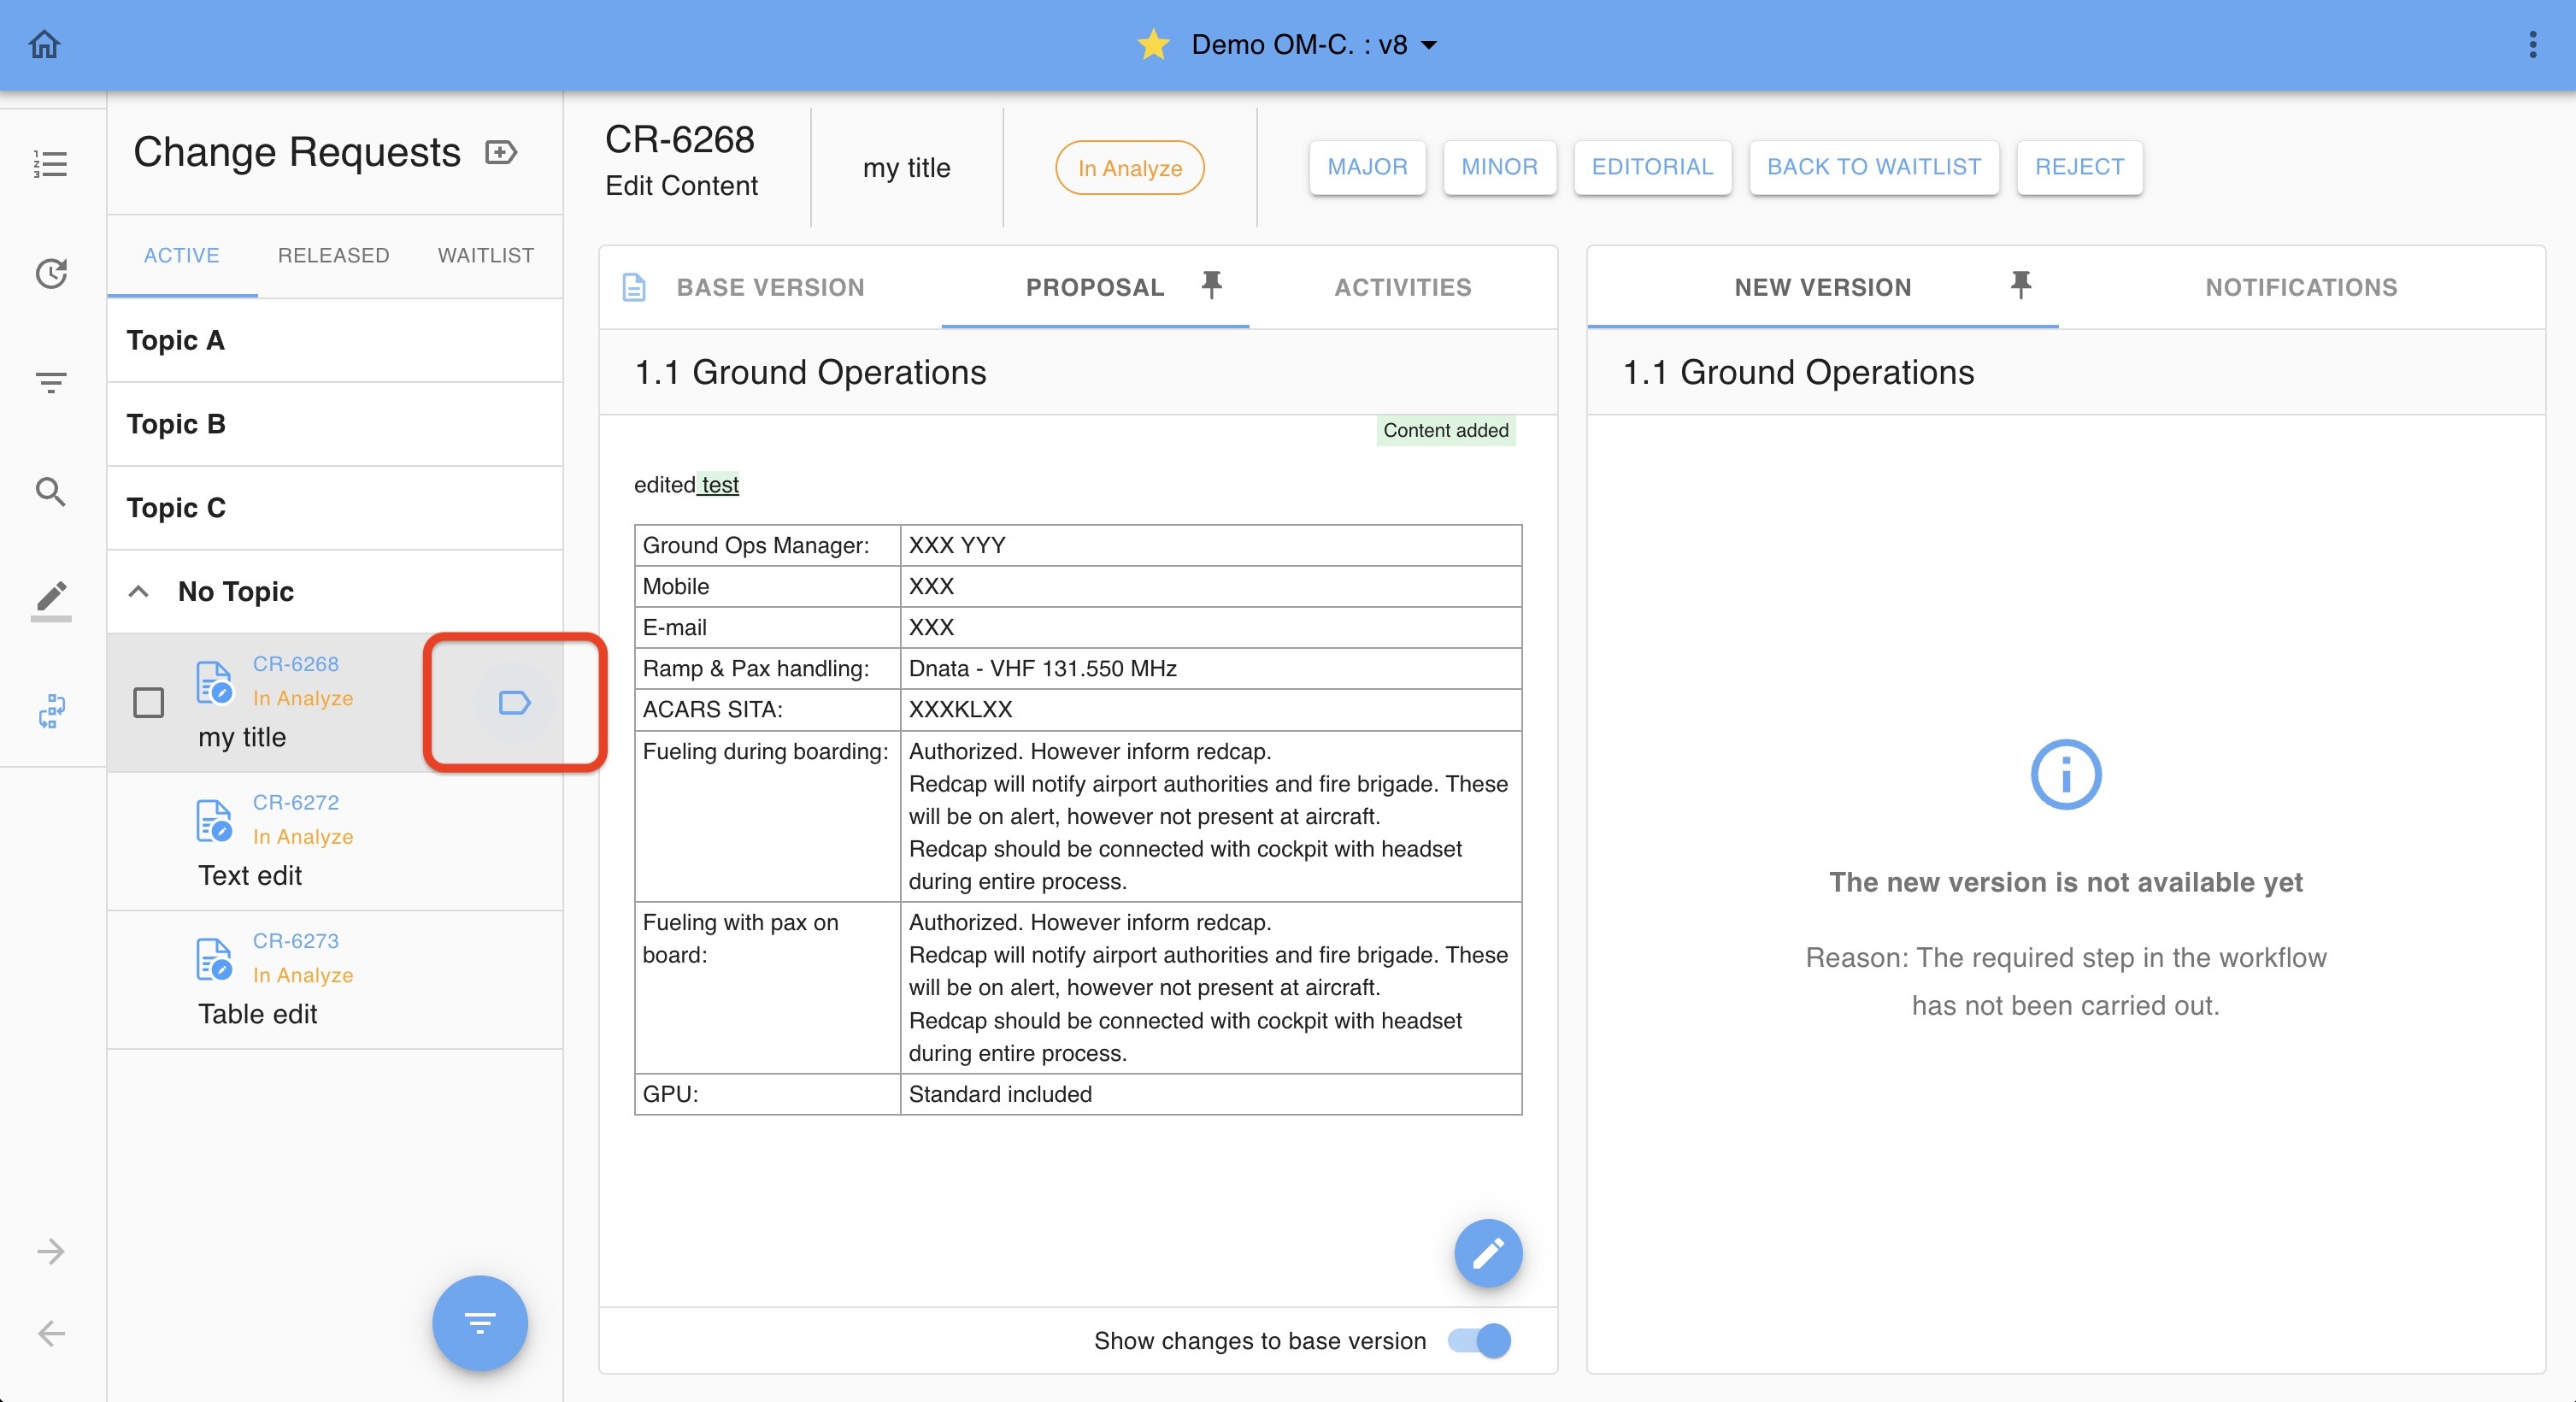Collapse the No Topic group
This screenshot has height=1402, width=2576.
pyautogui.click(x=139, y=591)
